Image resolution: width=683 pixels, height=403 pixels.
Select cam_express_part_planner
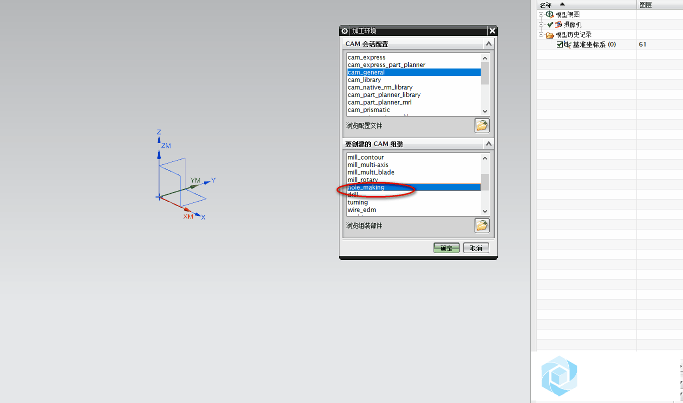[x=414, y=65]
